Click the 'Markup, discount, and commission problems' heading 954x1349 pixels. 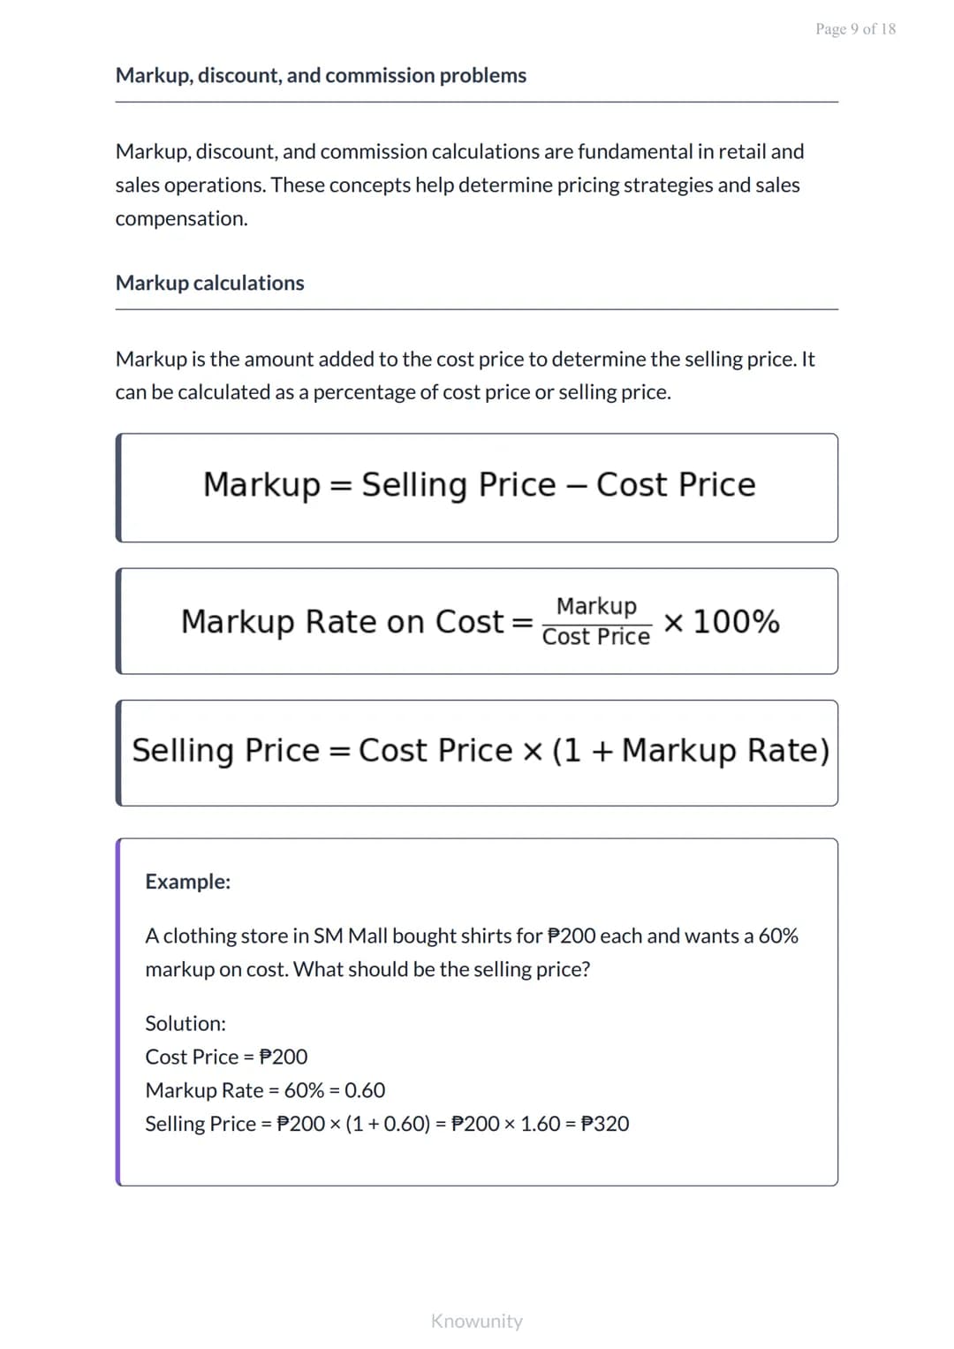(321, 76)
